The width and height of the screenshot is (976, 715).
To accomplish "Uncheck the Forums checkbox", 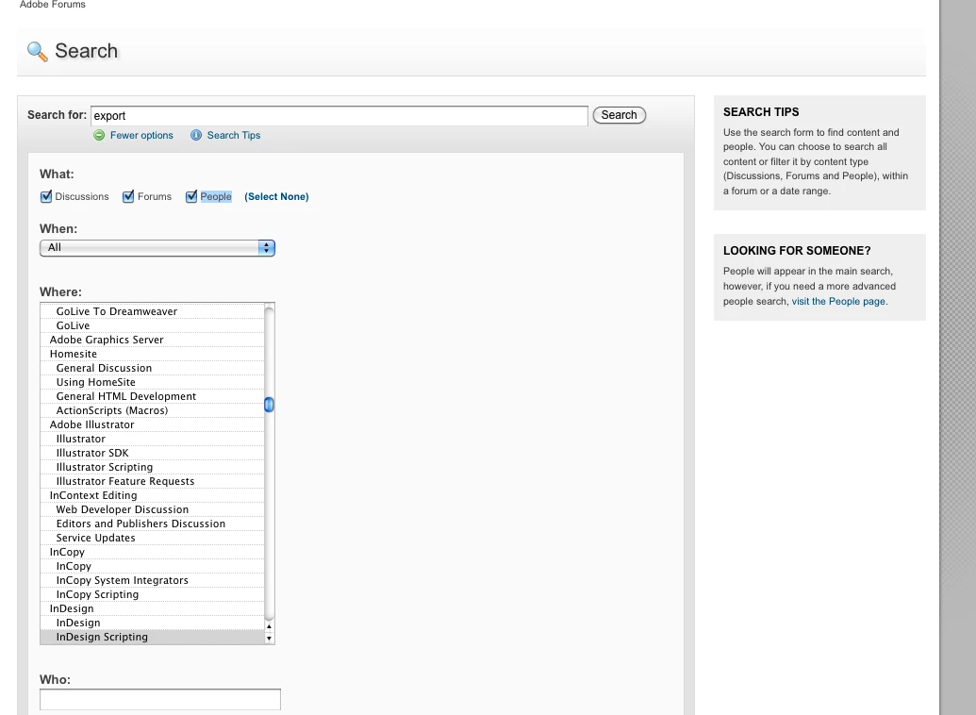I will tap(128, 197).
